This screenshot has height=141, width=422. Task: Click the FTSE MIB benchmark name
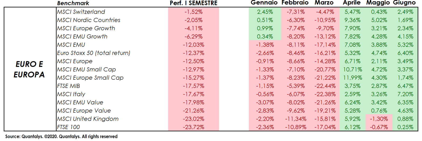(x=69, y=86)
